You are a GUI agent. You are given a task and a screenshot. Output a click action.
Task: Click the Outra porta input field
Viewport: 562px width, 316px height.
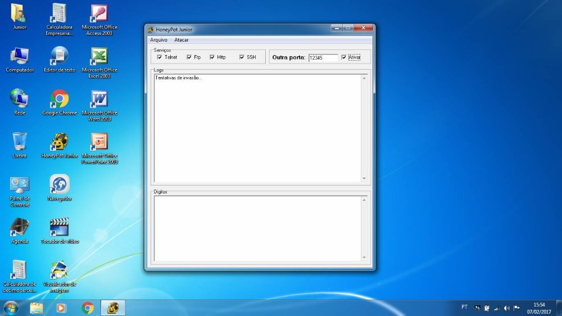point(323,57)
